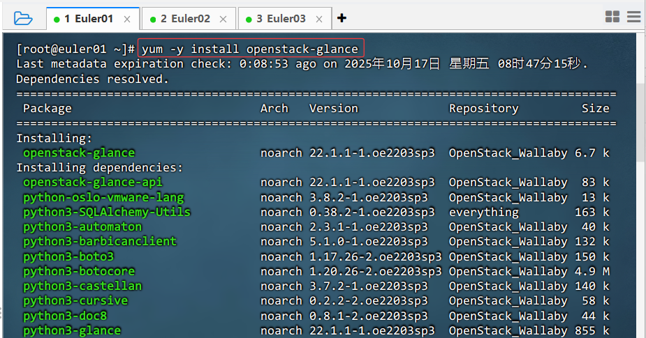This screenshot has width=646, height=338.
Task: Click python3-SQLAlchemy-Utils package name
Action: [107, 212]
